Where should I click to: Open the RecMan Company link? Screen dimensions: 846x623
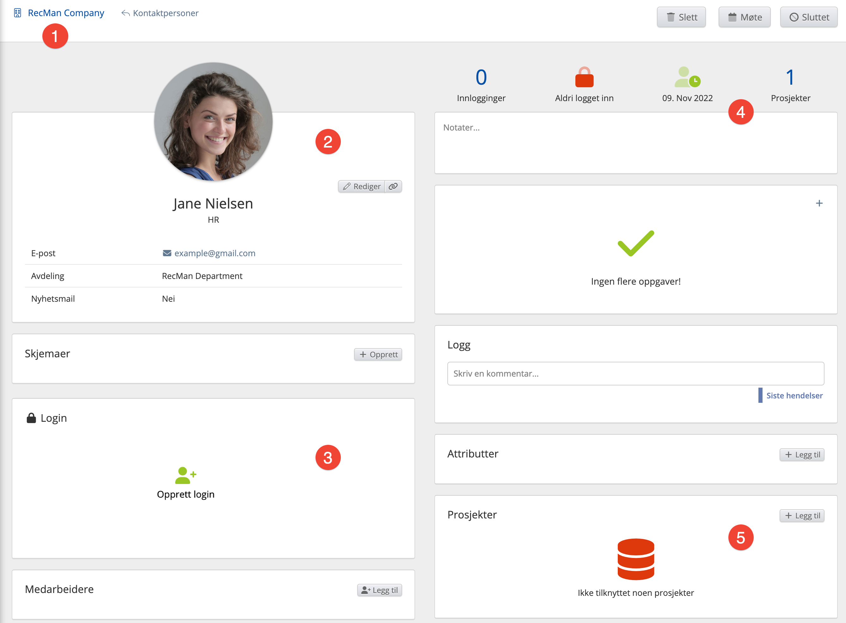66,13
